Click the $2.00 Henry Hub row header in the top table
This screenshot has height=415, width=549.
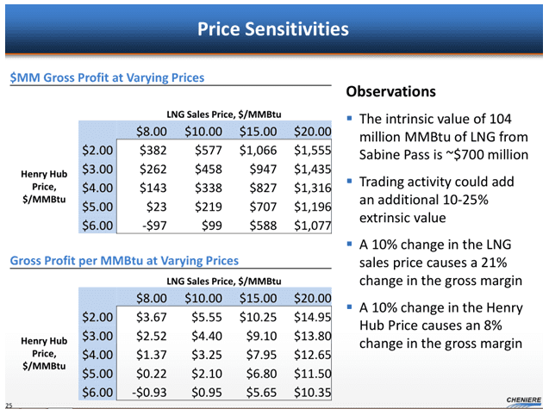coord(97,150)
